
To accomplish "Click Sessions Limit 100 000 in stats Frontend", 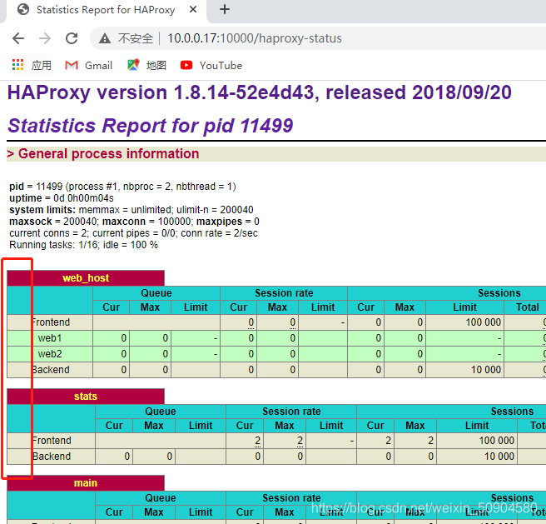I will (497, 441).
